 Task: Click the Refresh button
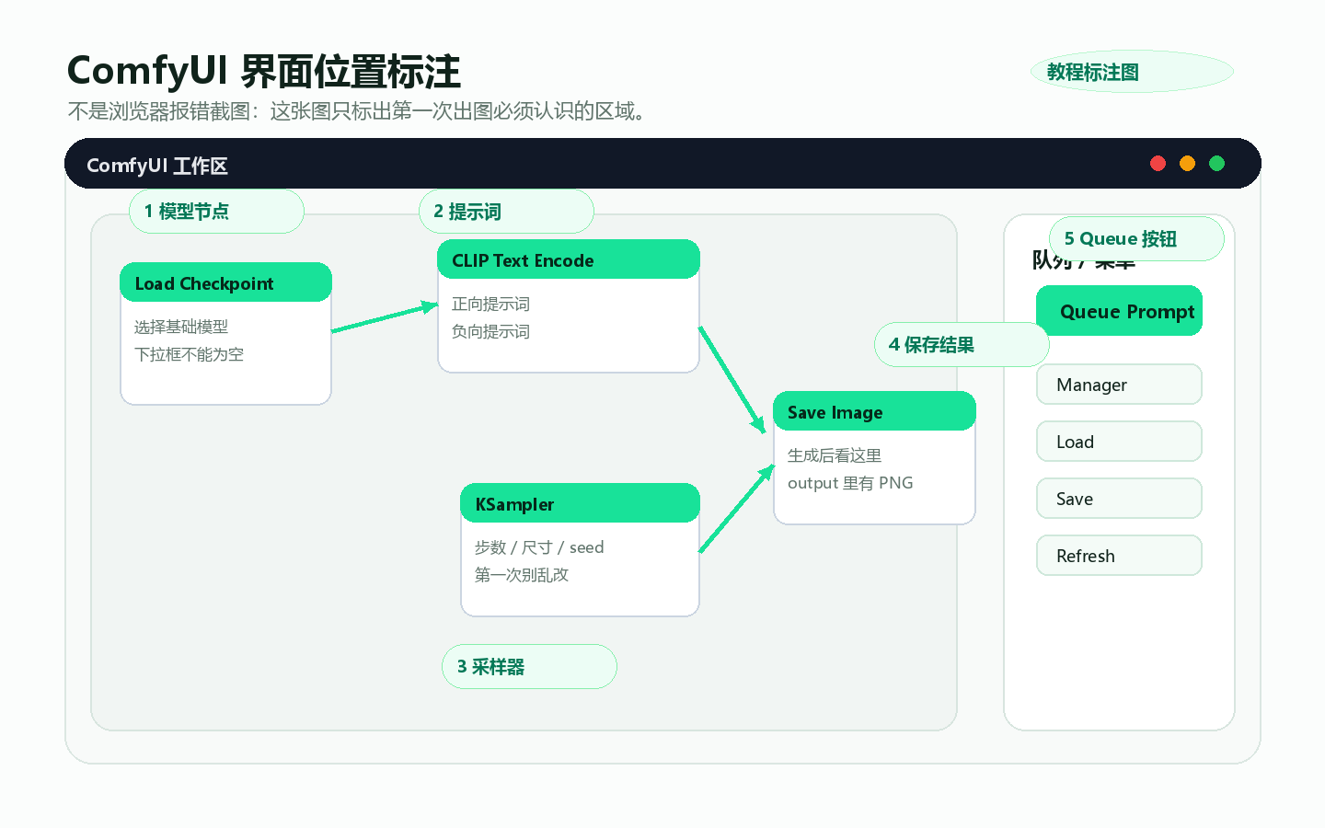1119,556
